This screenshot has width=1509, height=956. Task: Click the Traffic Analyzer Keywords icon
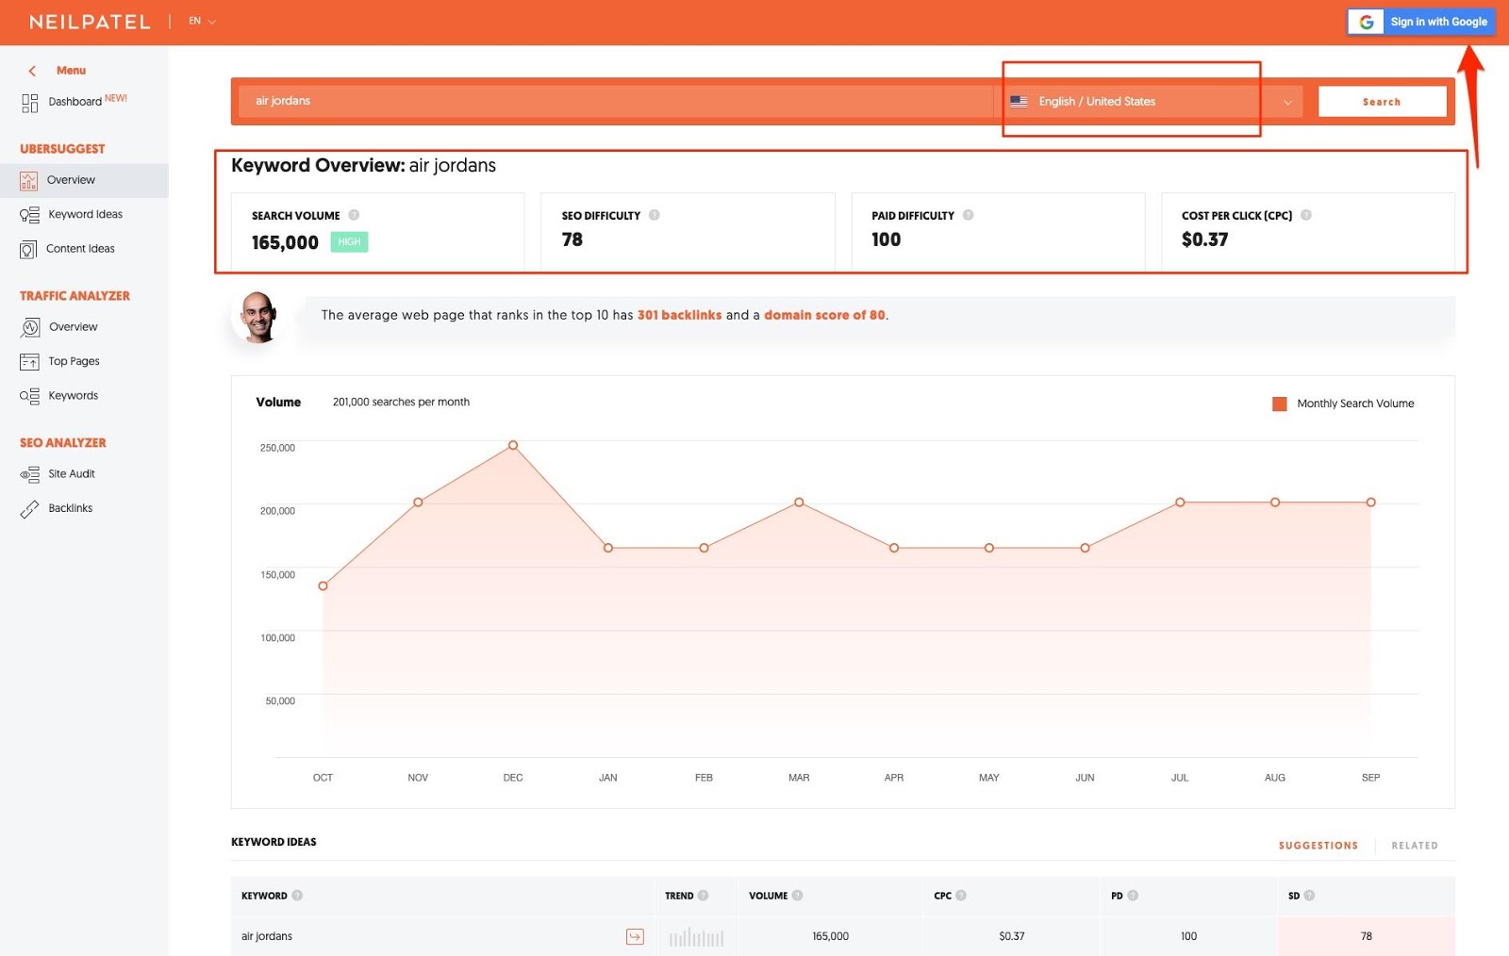(x=29, y=396)
